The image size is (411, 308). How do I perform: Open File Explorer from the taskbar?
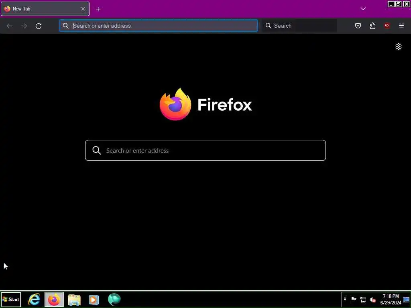pos(74,300)
